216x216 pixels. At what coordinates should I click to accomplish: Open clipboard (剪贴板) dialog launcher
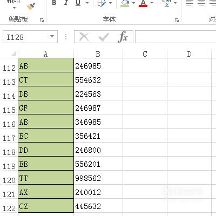[42, 21]
